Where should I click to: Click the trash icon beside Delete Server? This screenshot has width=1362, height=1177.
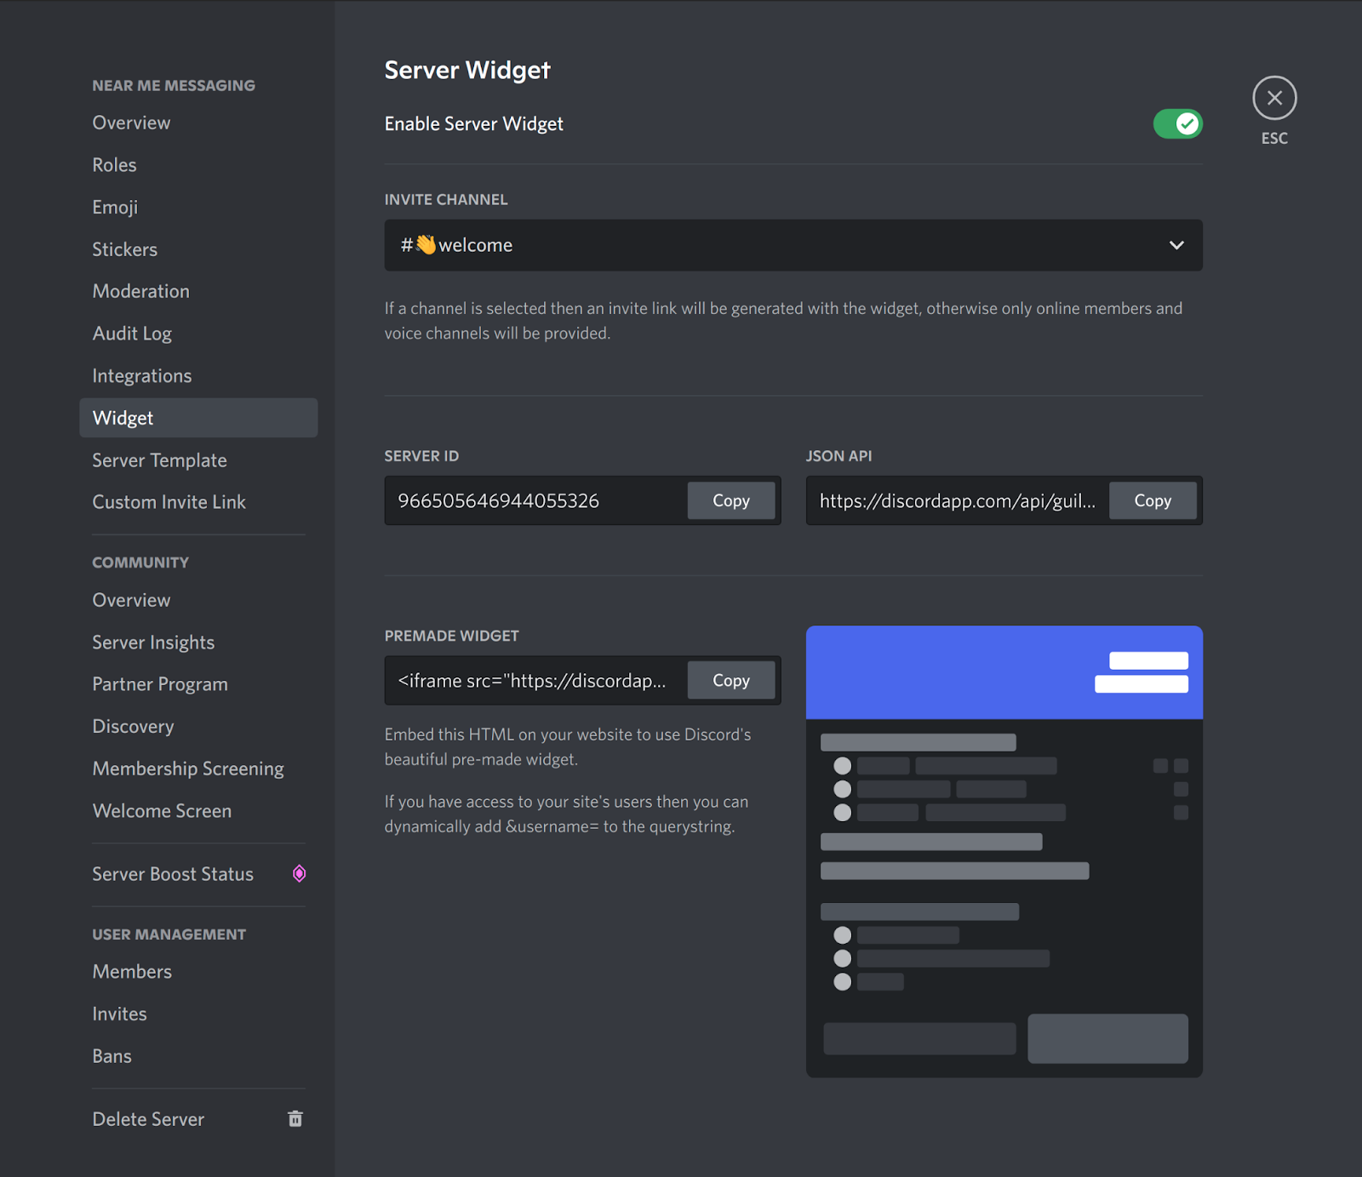[295, 1118]
